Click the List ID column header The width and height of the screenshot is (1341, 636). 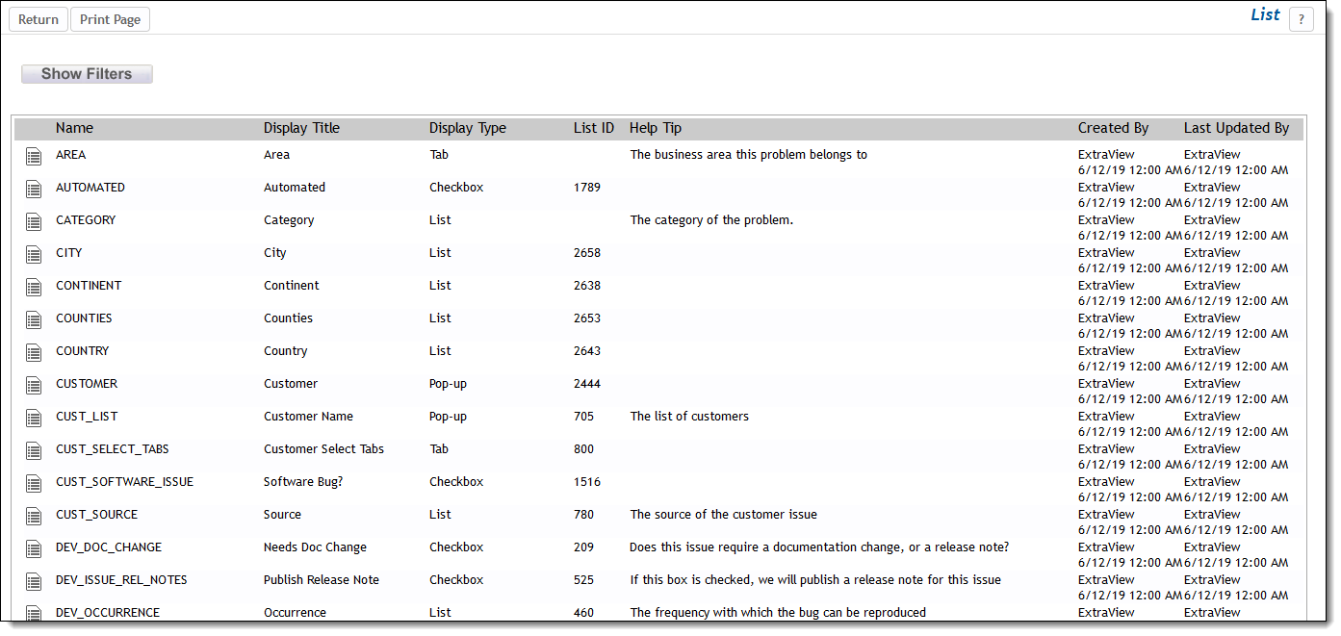[x=594, y=128]
